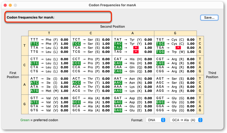This screenshot has width=227, height=133.
Task: Select the green GAC codon
Action: pos(118,102)
